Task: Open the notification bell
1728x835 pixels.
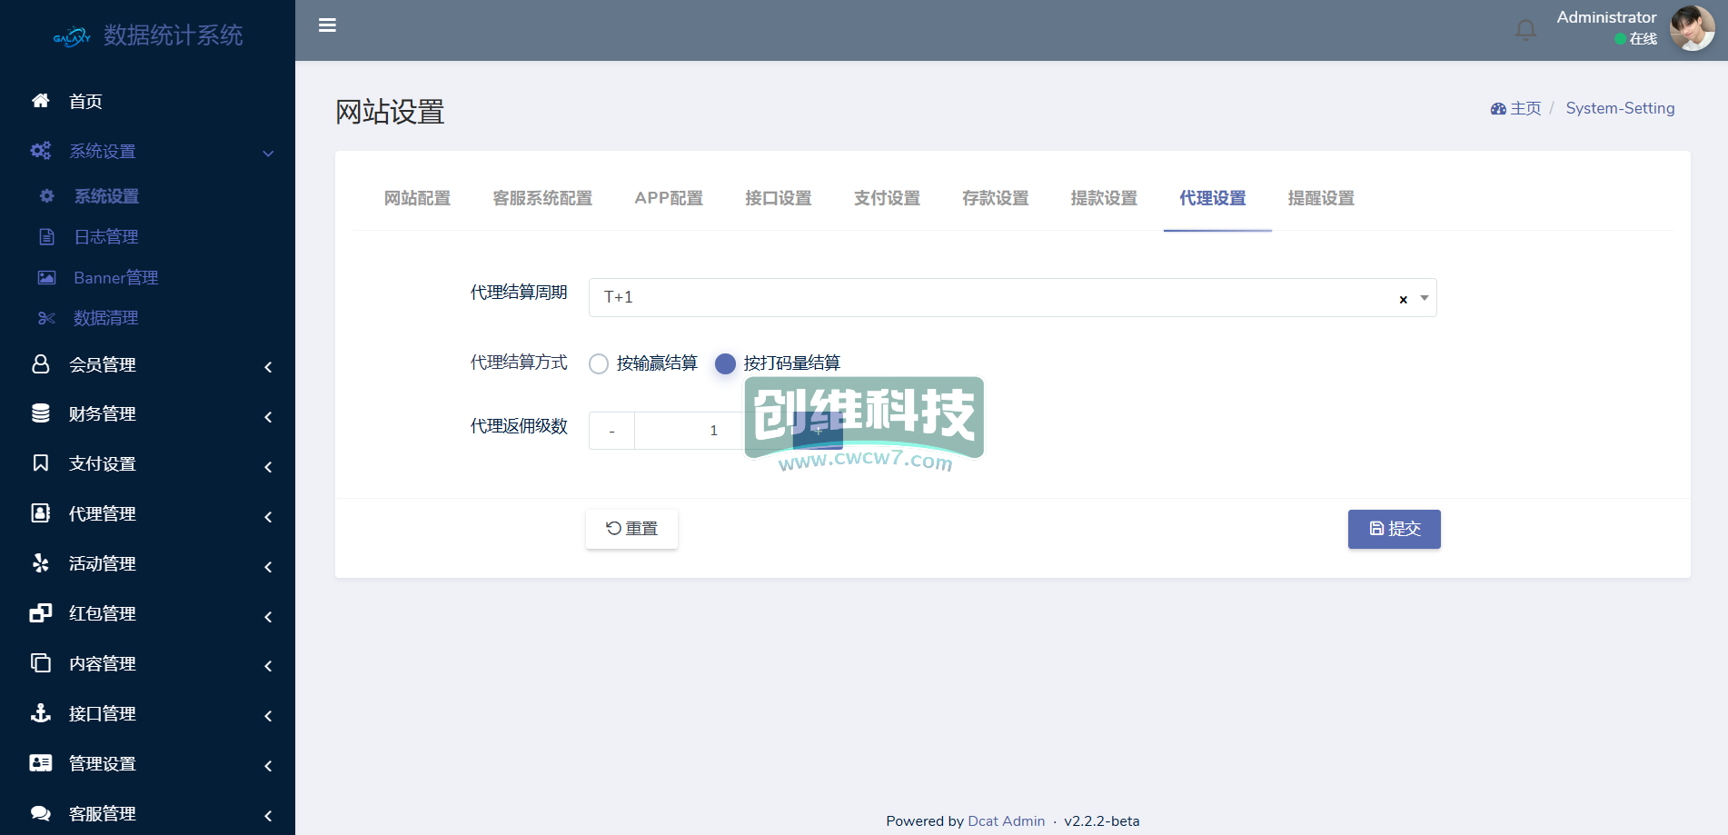Action: (1525, 30)
